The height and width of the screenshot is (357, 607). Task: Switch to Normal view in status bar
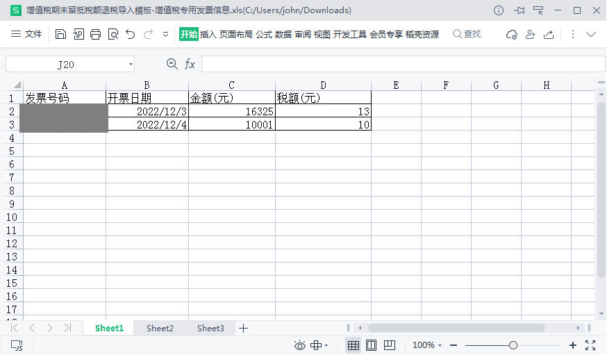click(x=353, y=345)
